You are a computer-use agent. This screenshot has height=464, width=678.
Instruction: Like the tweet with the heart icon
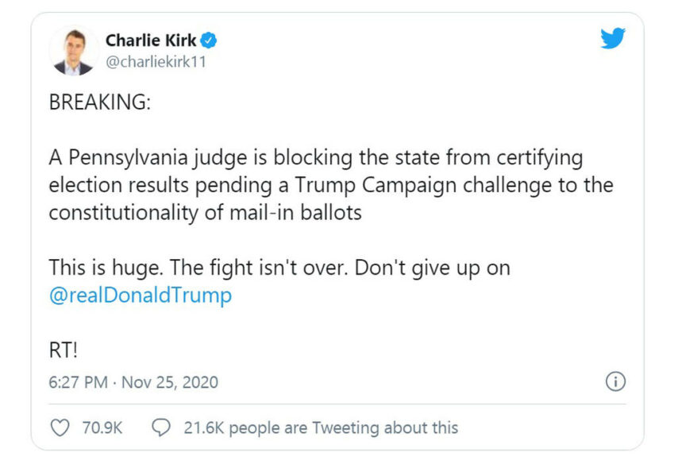(x=60, y=427)
